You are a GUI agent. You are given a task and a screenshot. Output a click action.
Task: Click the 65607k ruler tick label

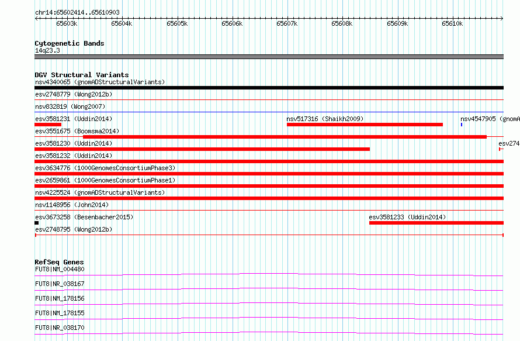[x=287, y=23]
